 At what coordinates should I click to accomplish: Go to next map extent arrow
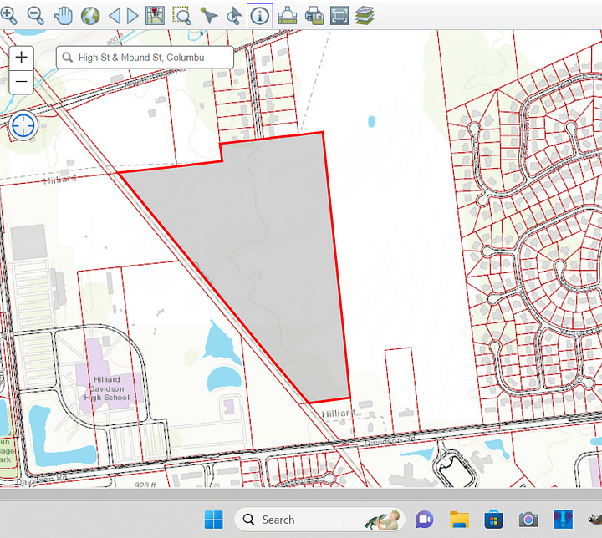(x=133, y=14)
